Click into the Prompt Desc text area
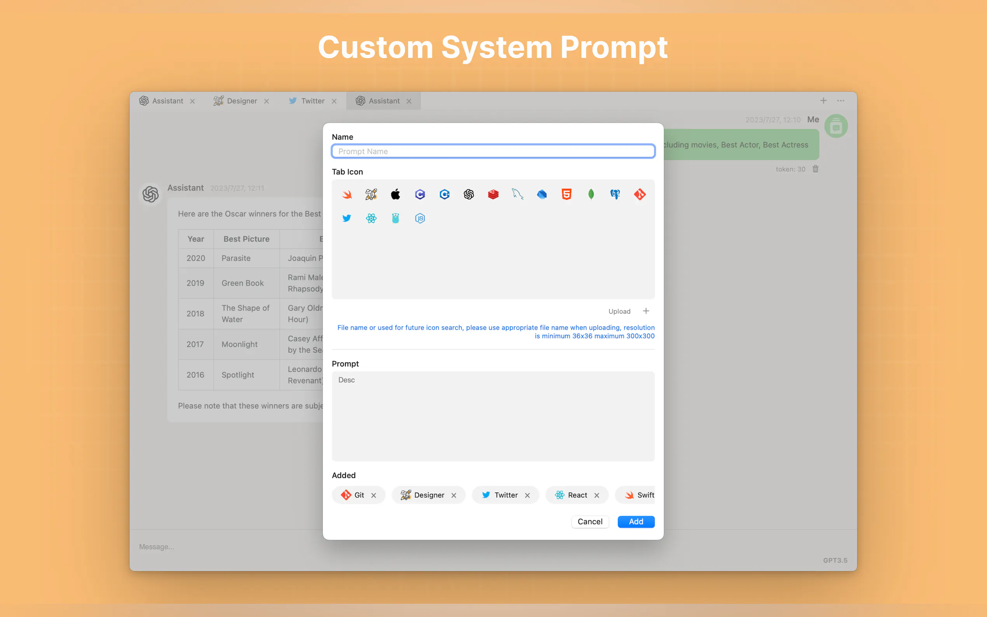 (x=493, y=416)
